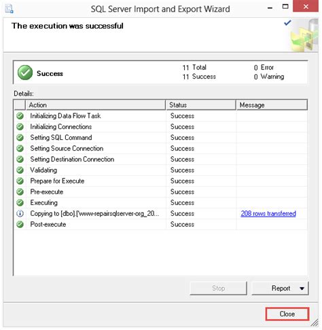Click Success status of the Post-execute row
This screenshot has height=330, width=322.
pos(182,224)
